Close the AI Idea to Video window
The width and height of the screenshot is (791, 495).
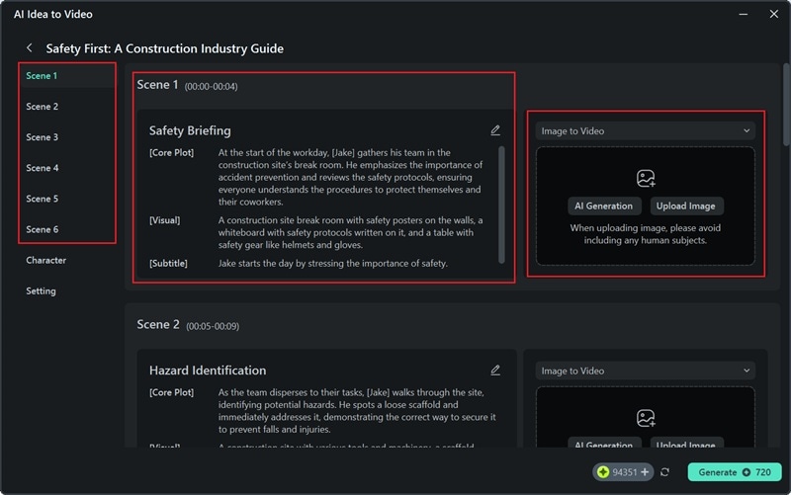774,14
